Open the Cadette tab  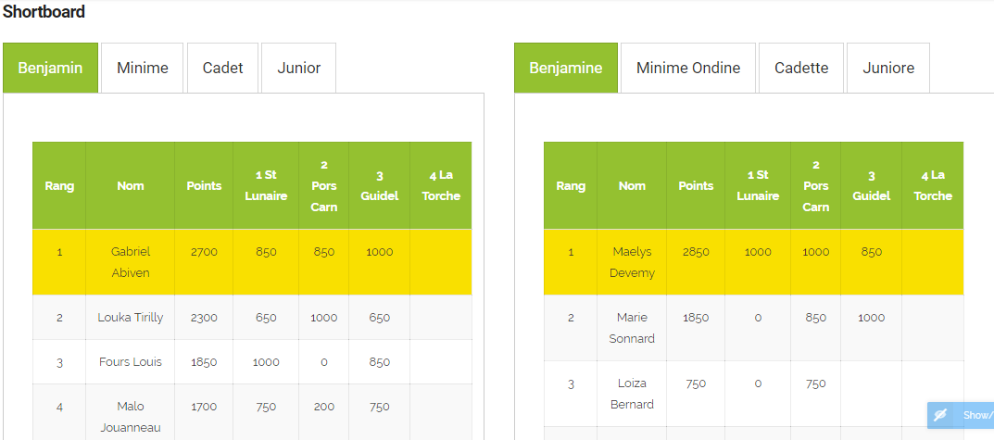[801, 68]
